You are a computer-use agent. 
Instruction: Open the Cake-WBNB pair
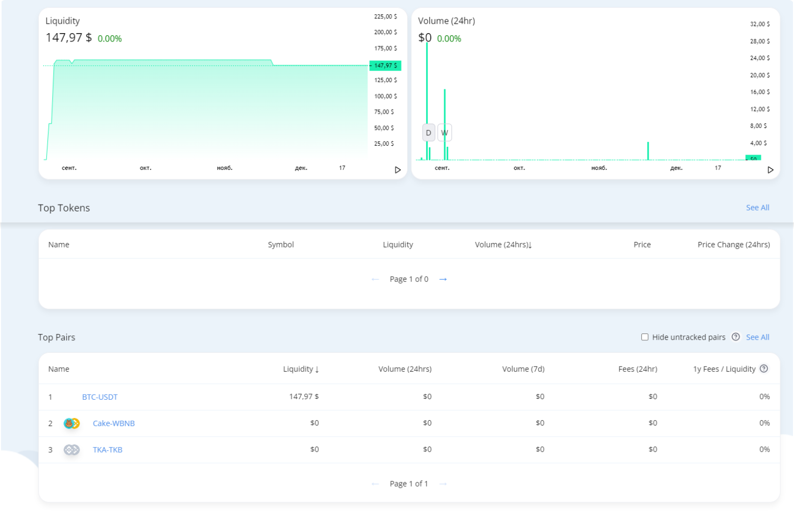tap(114, 423)
